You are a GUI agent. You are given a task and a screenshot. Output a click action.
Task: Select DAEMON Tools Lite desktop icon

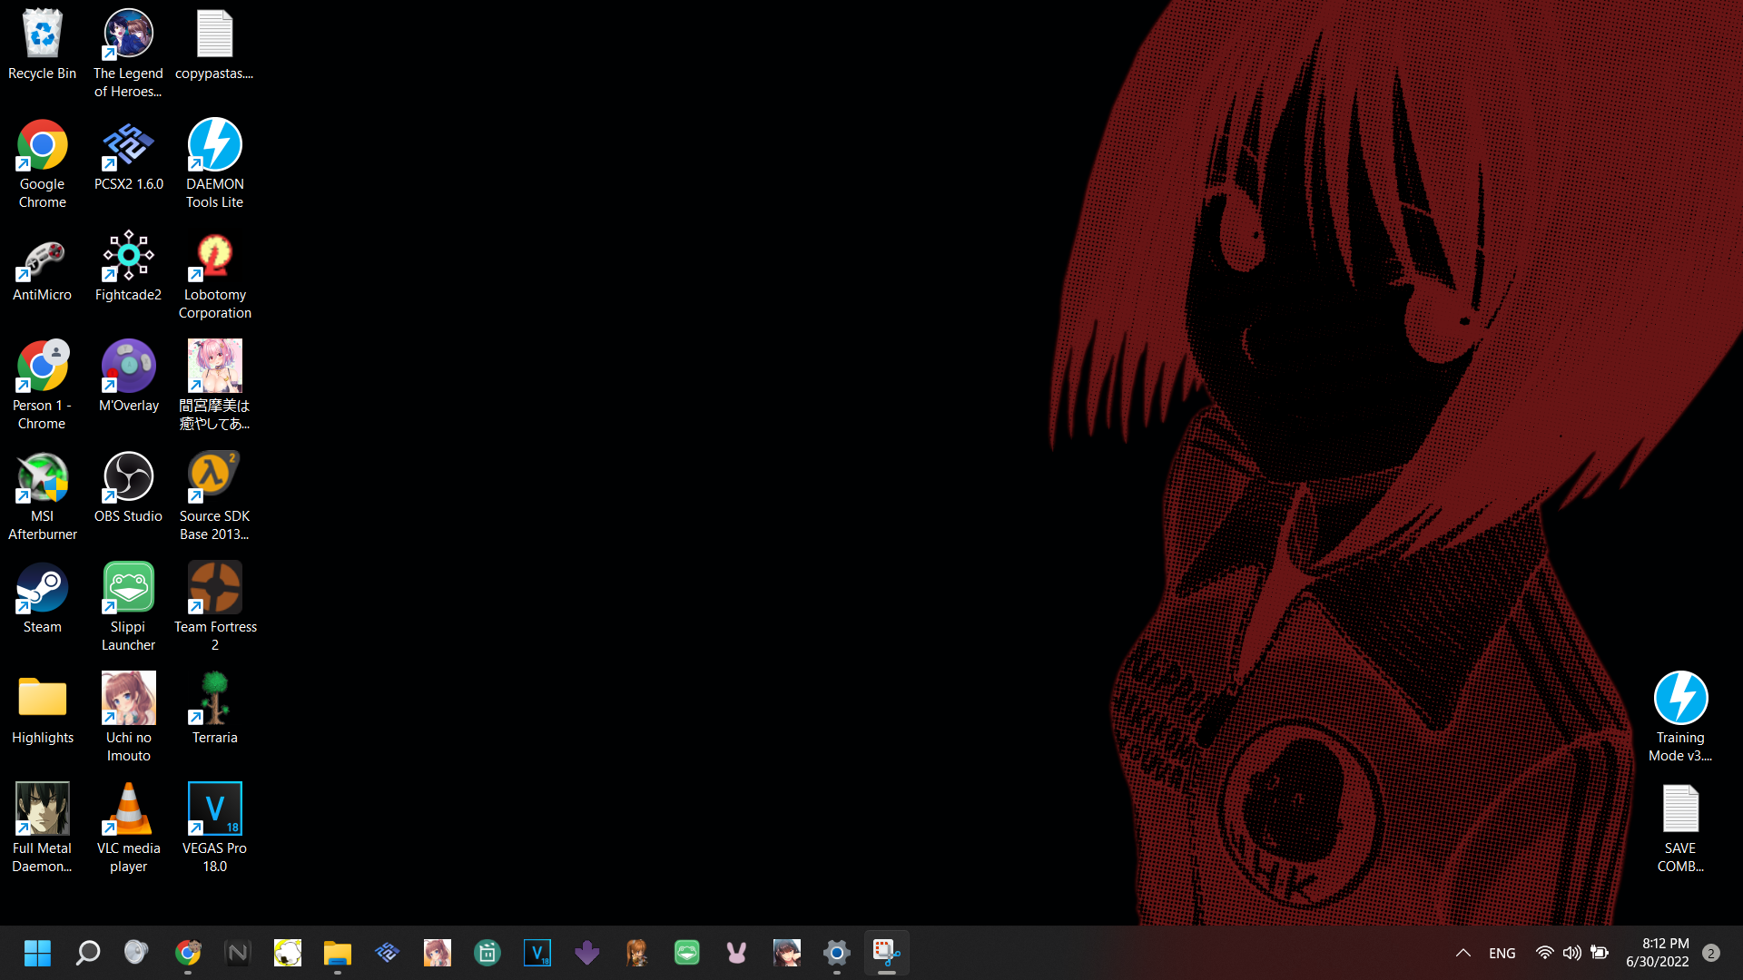point(214,145)
